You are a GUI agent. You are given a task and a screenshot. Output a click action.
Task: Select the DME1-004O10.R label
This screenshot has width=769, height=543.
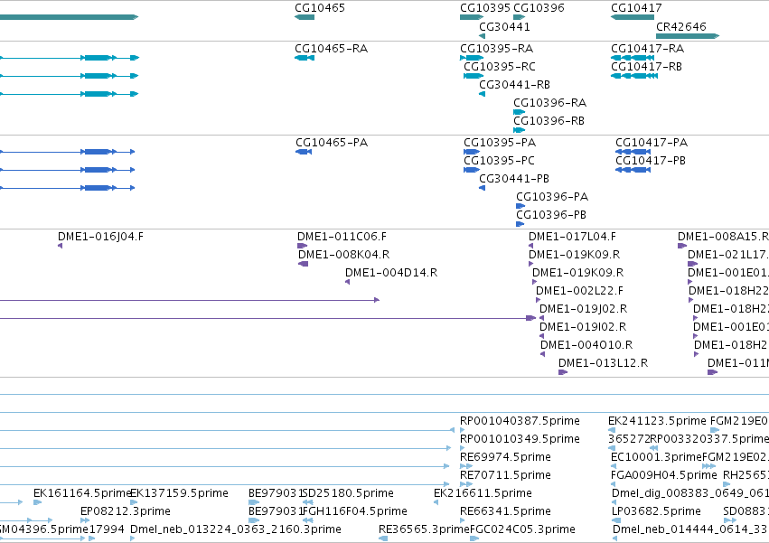coord(586,345)
